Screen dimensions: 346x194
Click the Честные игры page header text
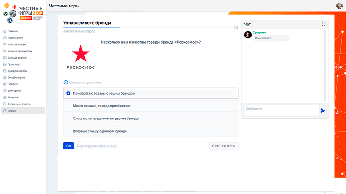coord(64,6)
